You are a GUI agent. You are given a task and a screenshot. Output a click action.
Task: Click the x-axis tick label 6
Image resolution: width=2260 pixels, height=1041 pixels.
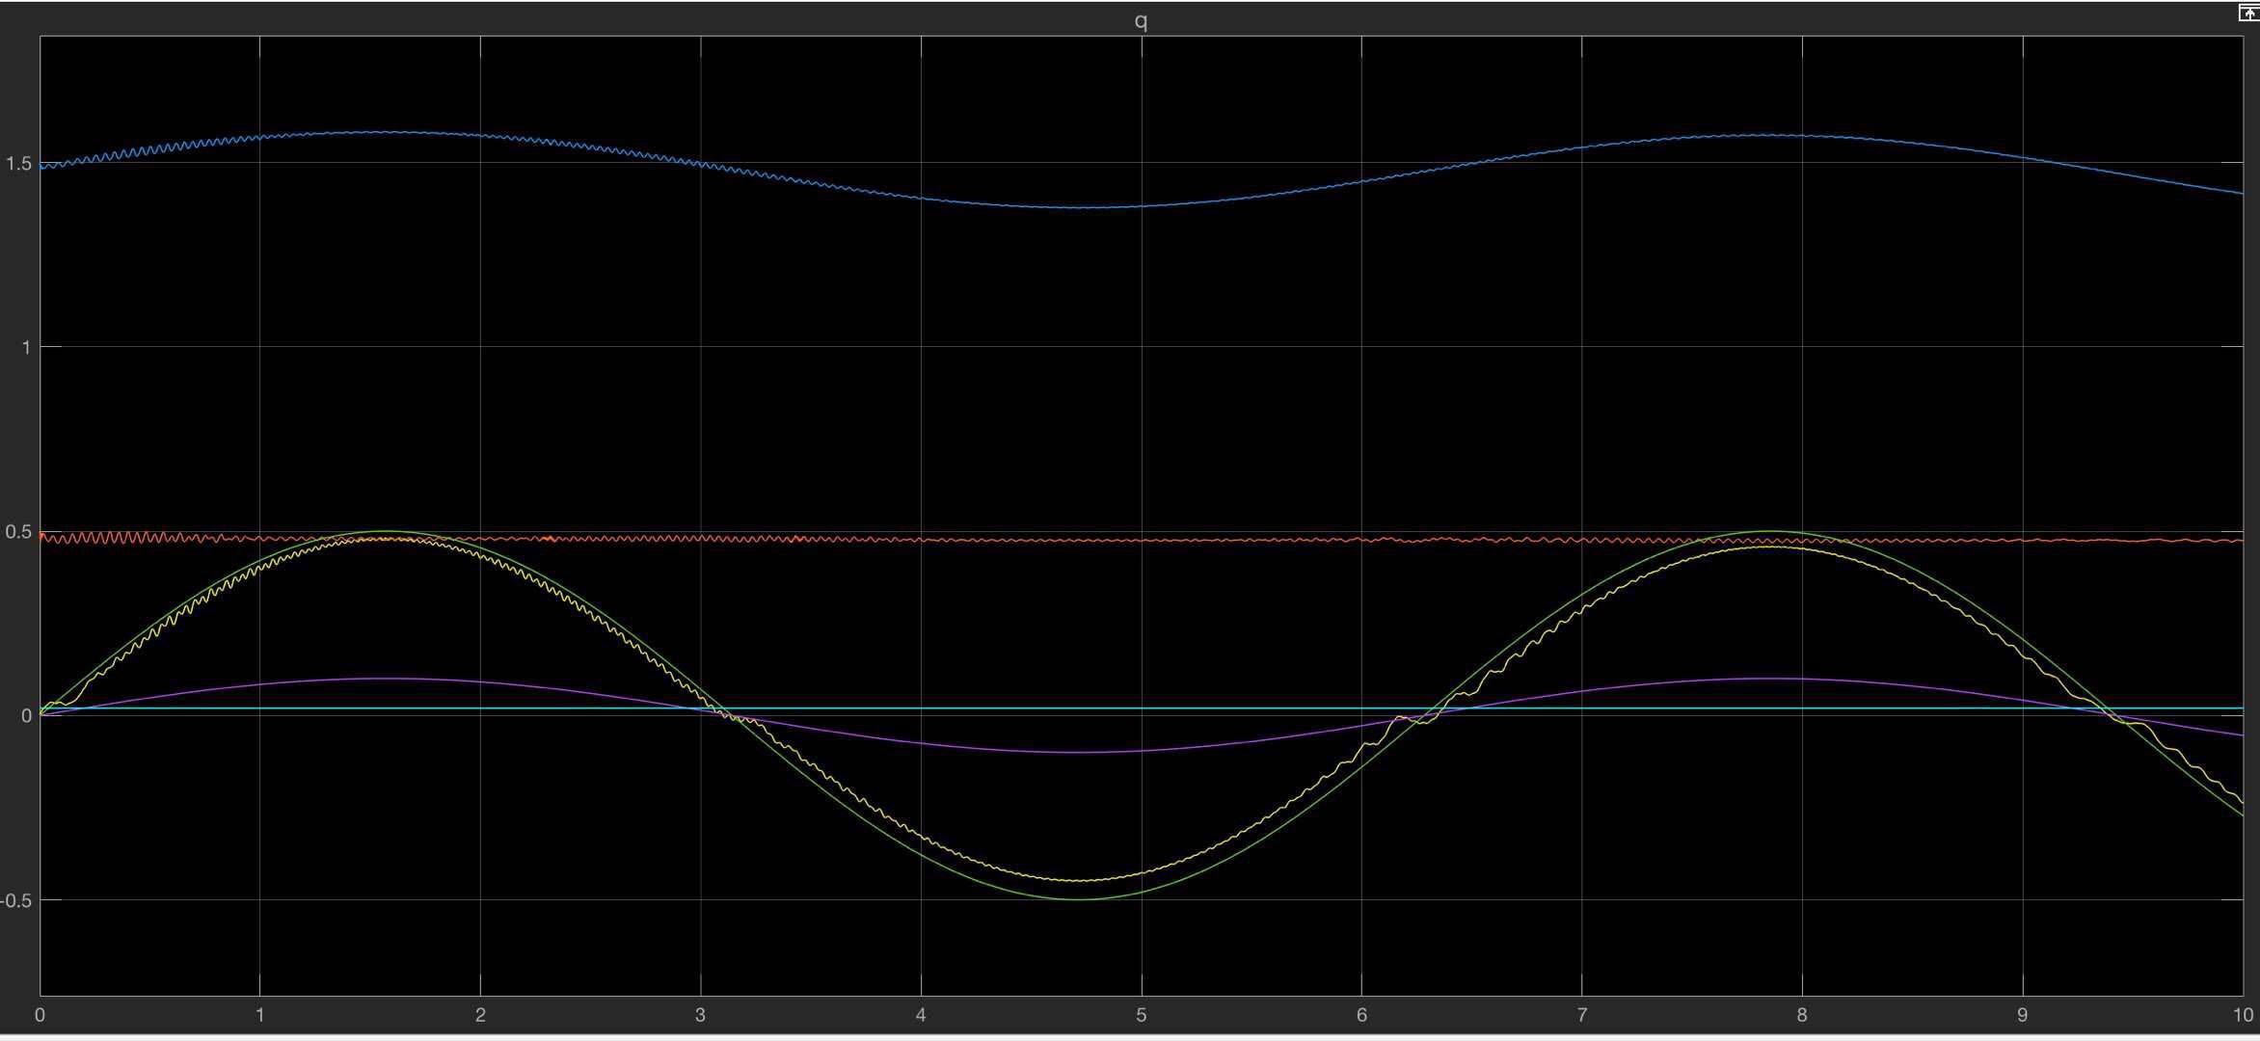[x=1361, y=1015]
